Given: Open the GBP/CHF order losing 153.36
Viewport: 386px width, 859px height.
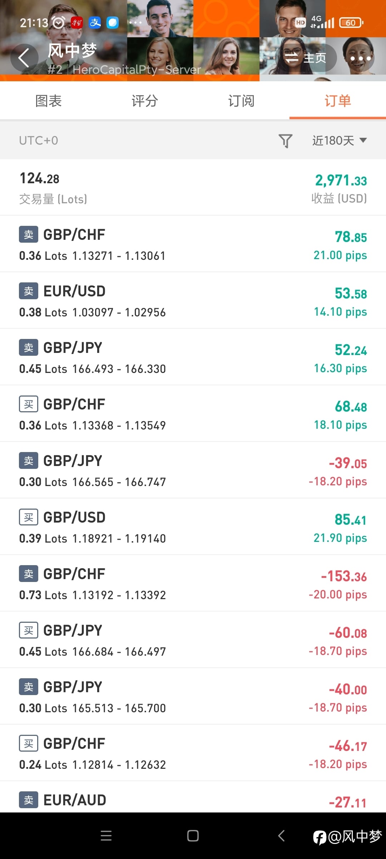Looking at the screenshot, I should click(x=193, y=583).
